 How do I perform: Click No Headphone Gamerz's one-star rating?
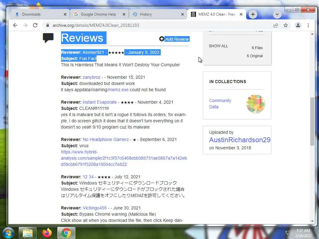(x=134, y=140)
